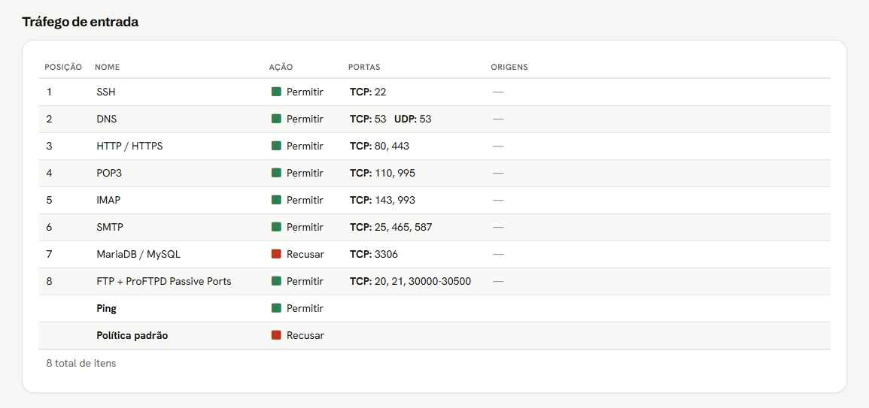The height and width of the screenshot is (408, 869).
Task: Select the POP3 rule name
Action: pyautogui.click(x=109, y=174)
